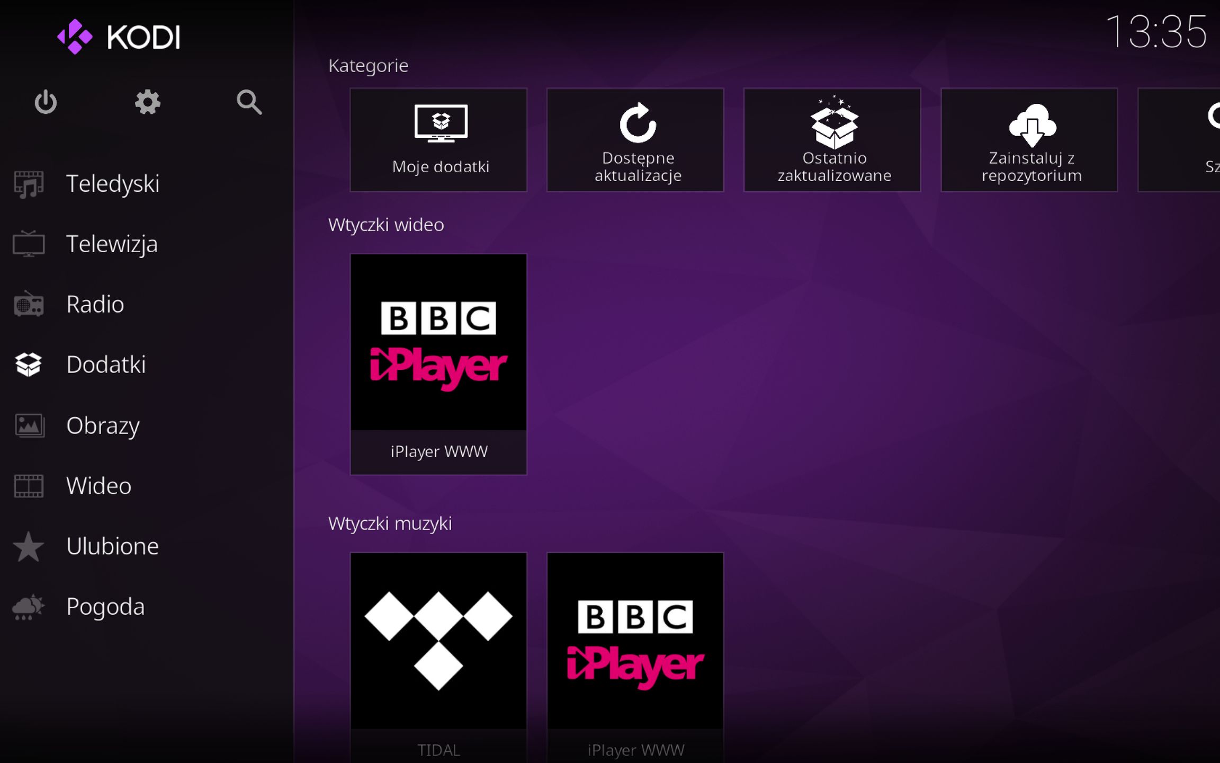Image resolution: width=1220 pixels, height=763 pixels.
Task: Click the Ulubione star icon
Action: coord(29,546)
